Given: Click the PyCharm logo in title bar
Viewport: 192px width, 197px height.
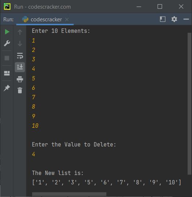Looking at the screenshot, I should point(7,6).
